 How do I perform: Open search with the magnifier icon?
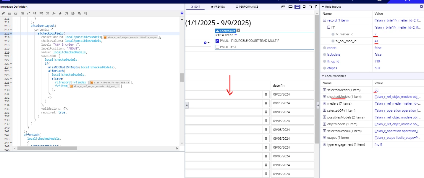point(35,13)
